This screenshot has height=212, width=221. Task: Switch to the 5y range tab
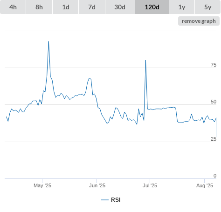[x=207, y=7]
